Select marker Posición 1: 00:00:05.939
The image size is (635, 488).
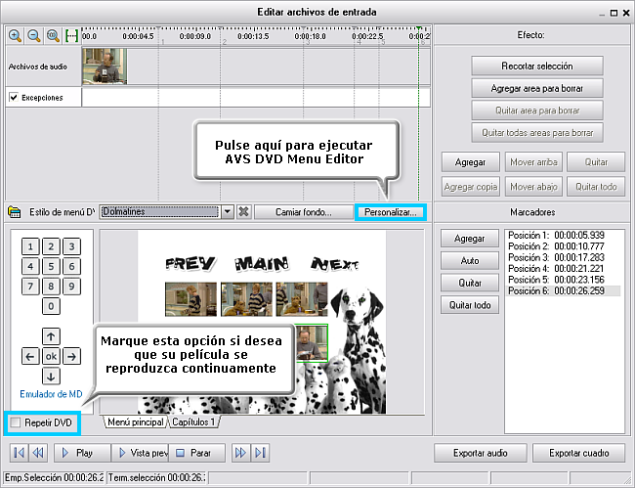556,235
